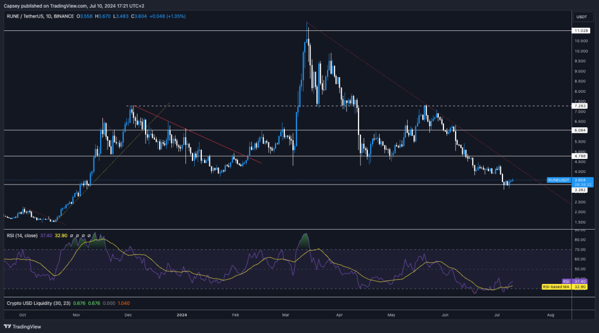The width and height of the screenshot is (599, 333).
Task: Click the Mar label on time axis
Action: click(x=285, y=314)
